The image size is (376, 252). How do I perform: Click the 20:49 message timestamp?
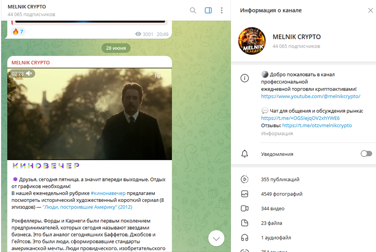click(x=163, y=34)
